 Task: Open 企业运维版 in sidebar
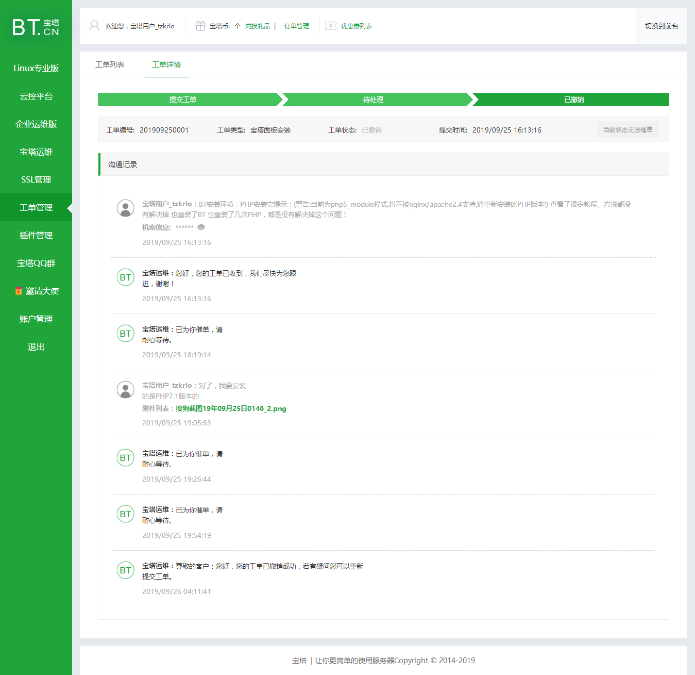pos(36,124)
